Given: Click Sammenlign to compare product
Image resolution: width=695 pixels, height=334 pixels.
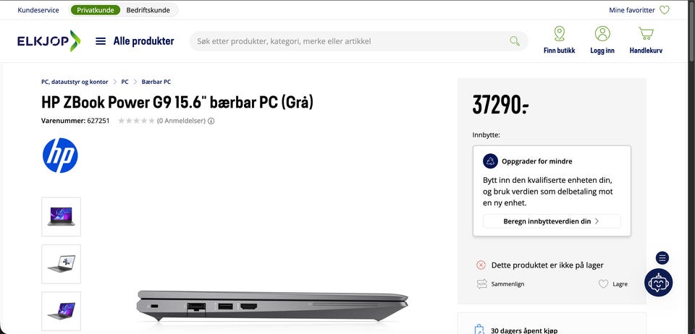Looking at the screenshot, I should (x=500, y=284).
